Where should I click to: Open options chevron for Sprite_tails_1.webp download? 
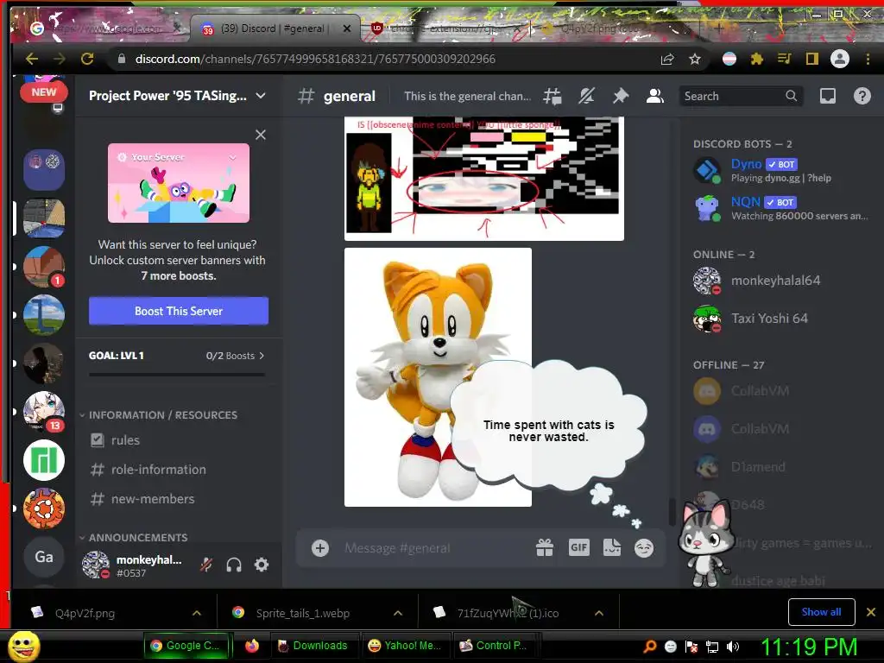(x=397, y=613)
